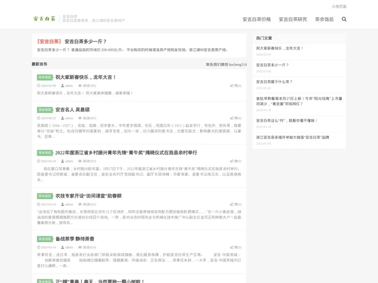
Task: Click green 茶余饭后 tag beside 祝大家新春快乐
Action: pos(45,77)
